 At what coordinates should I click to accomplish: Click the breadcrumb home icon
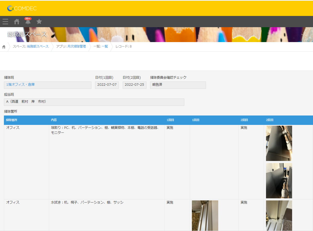coord(4,47)
